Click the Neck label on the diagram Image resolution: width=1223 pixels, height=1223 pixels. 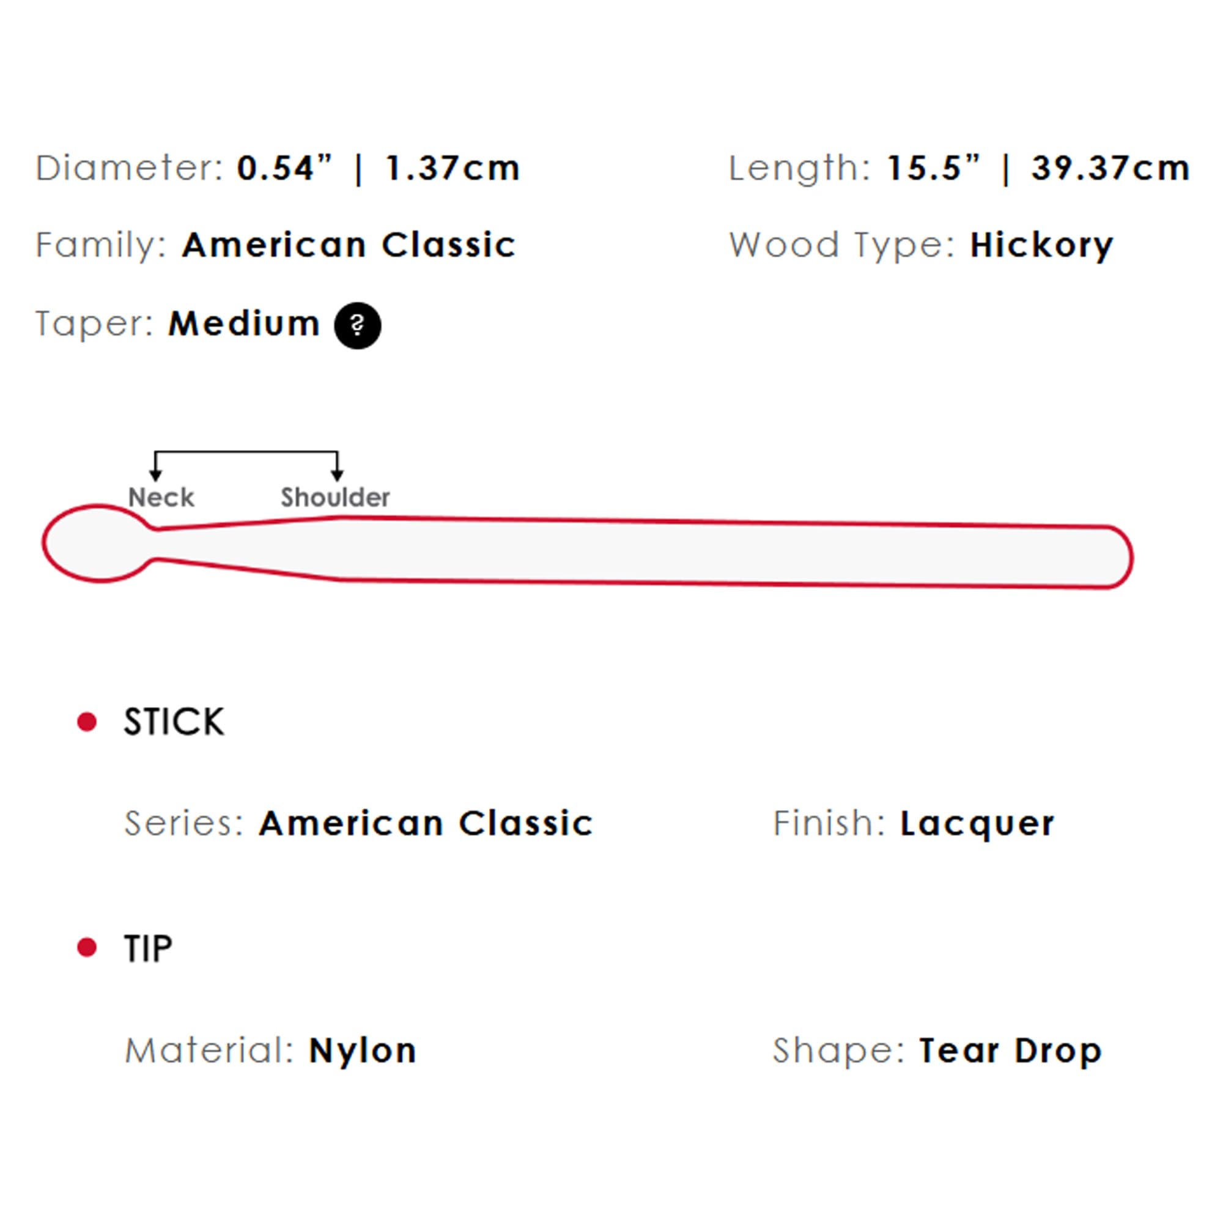pos(161,498)
